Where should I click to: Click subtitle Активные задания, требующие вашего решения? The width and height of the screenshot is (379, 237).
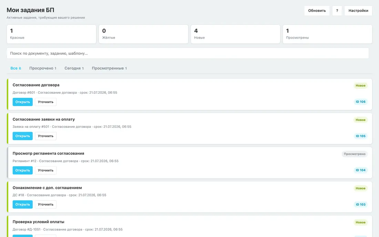point(46,18)
